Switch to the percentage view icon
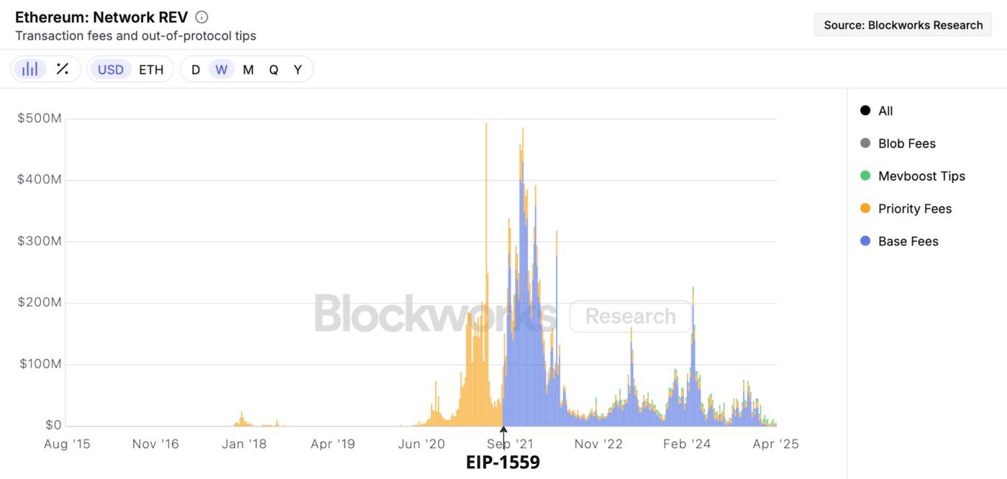The image size is (1007, 479). click(x=63, y=69)
